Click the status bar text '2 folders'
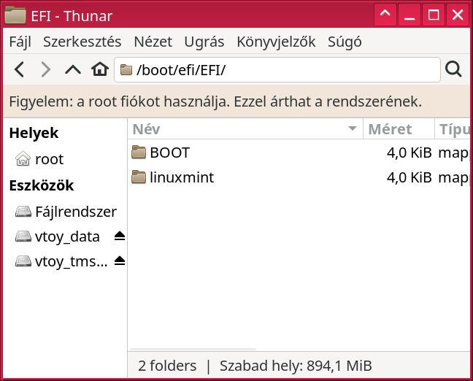 (167, 366)
